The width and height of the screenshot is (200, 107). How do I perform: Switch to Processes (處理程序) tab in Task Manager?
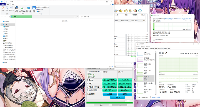pyautogui.click(x=139, y=48)
